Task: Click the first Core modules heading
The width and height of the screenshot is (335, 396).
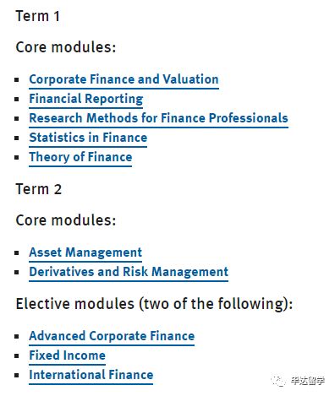Action: click(x=66, y=47)
